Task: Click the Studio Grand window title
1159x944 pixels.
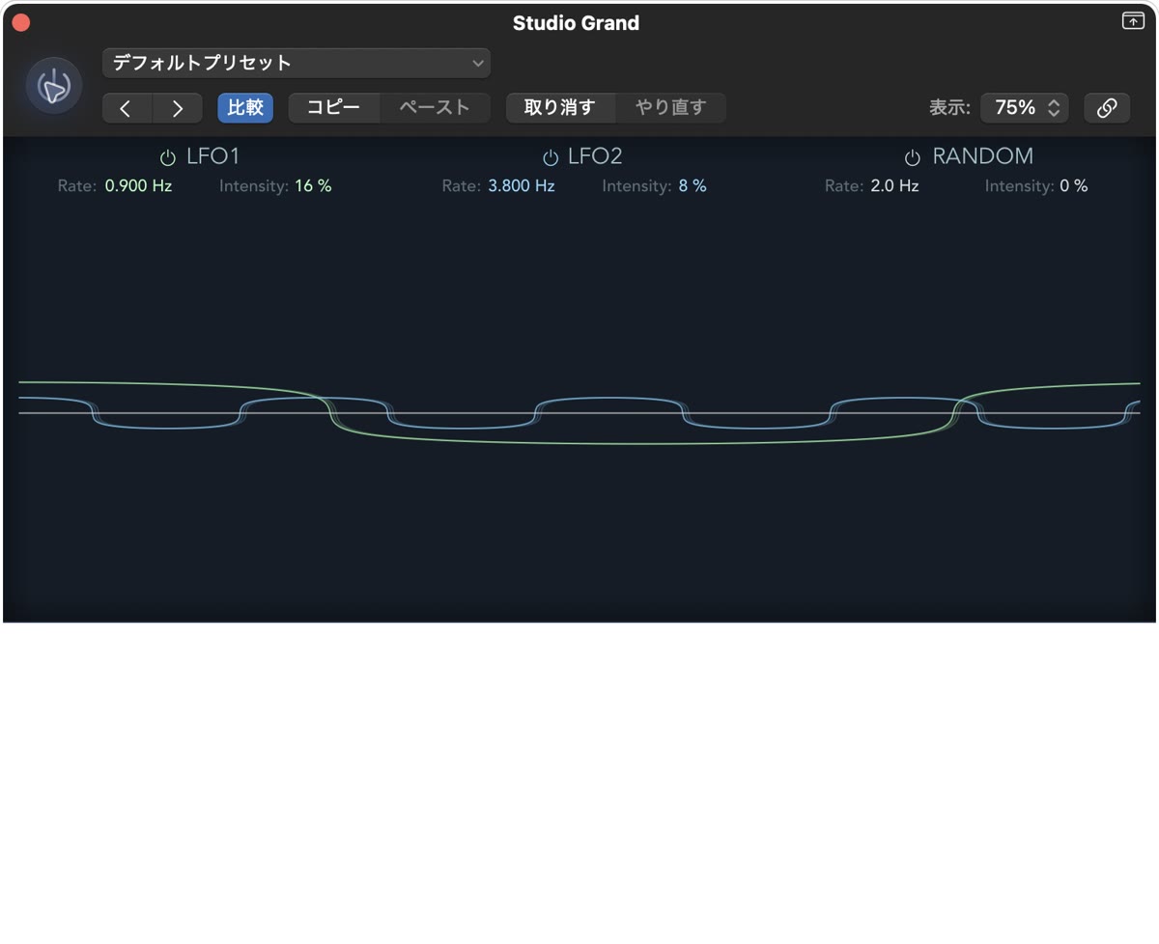Action: pyautogui.click(x=576, y=23)
